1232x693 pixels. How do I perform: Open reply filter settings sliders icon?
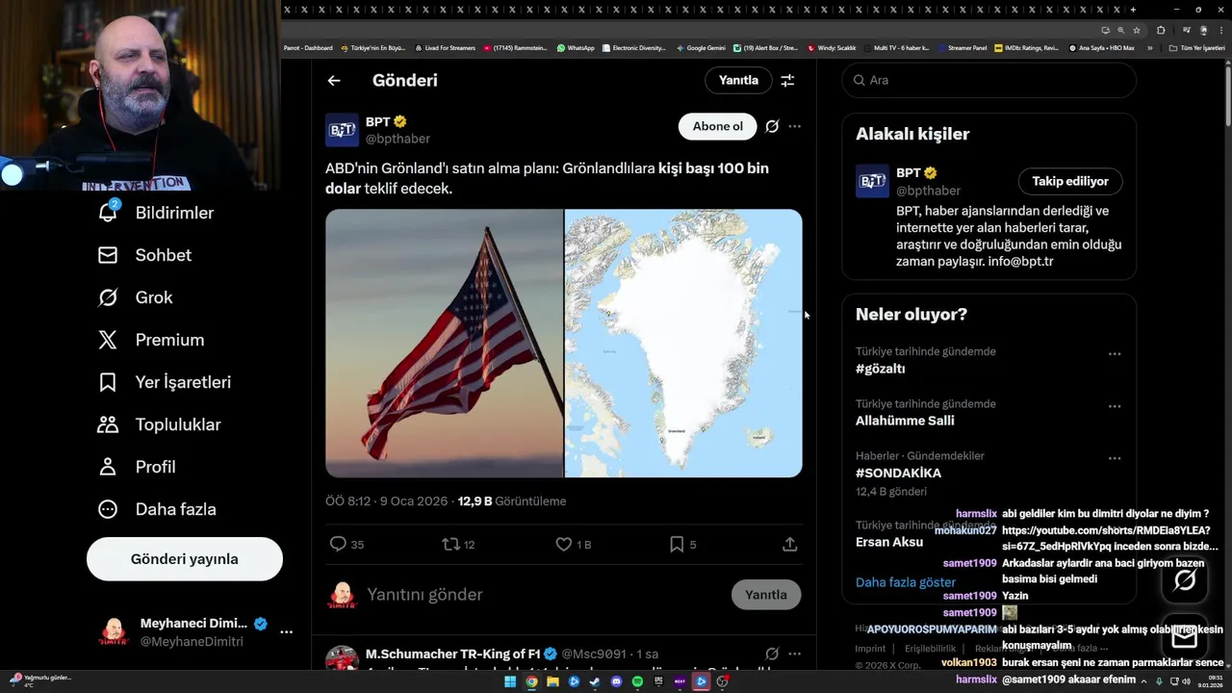point(787,81)
